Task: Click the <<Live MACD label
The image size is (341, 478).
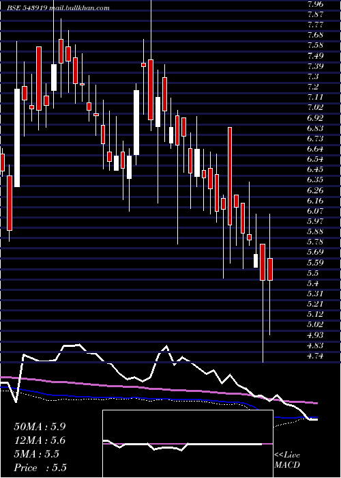Action: click(287, 460)
